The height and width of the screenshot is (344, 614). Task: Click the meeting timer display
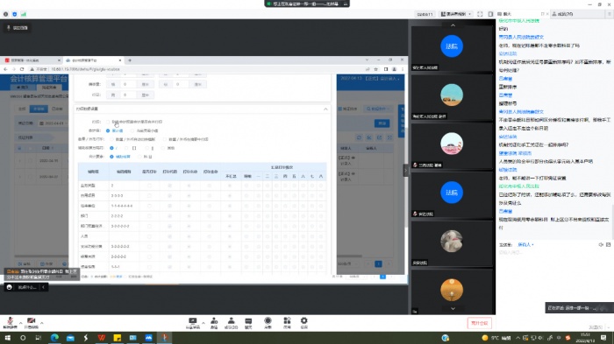[x=425, y=14]
